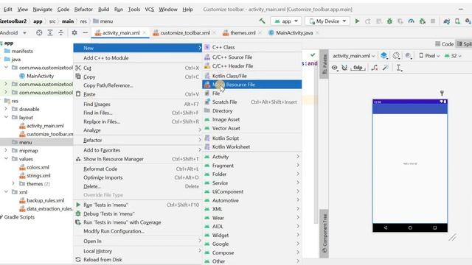This screenshot has height=265, width=472.
Task: Click the Make Project hammer icon
Action: point(263,21)
